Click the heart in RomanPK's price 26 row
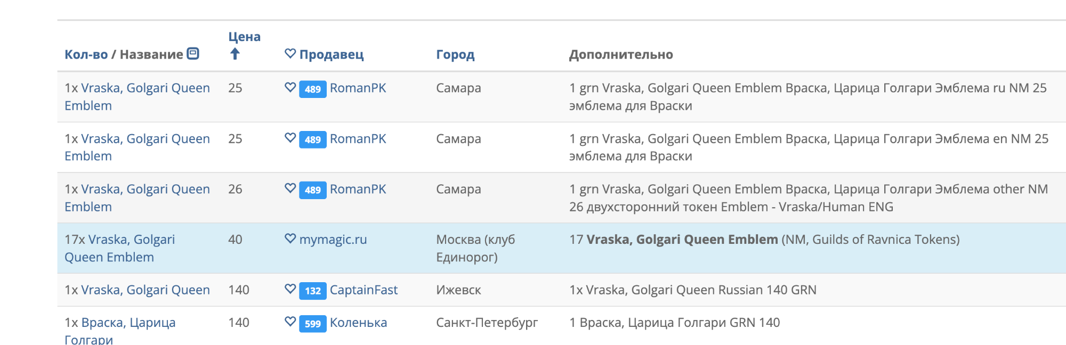Screen dimensions: 1066x345 tap(290, 189)
